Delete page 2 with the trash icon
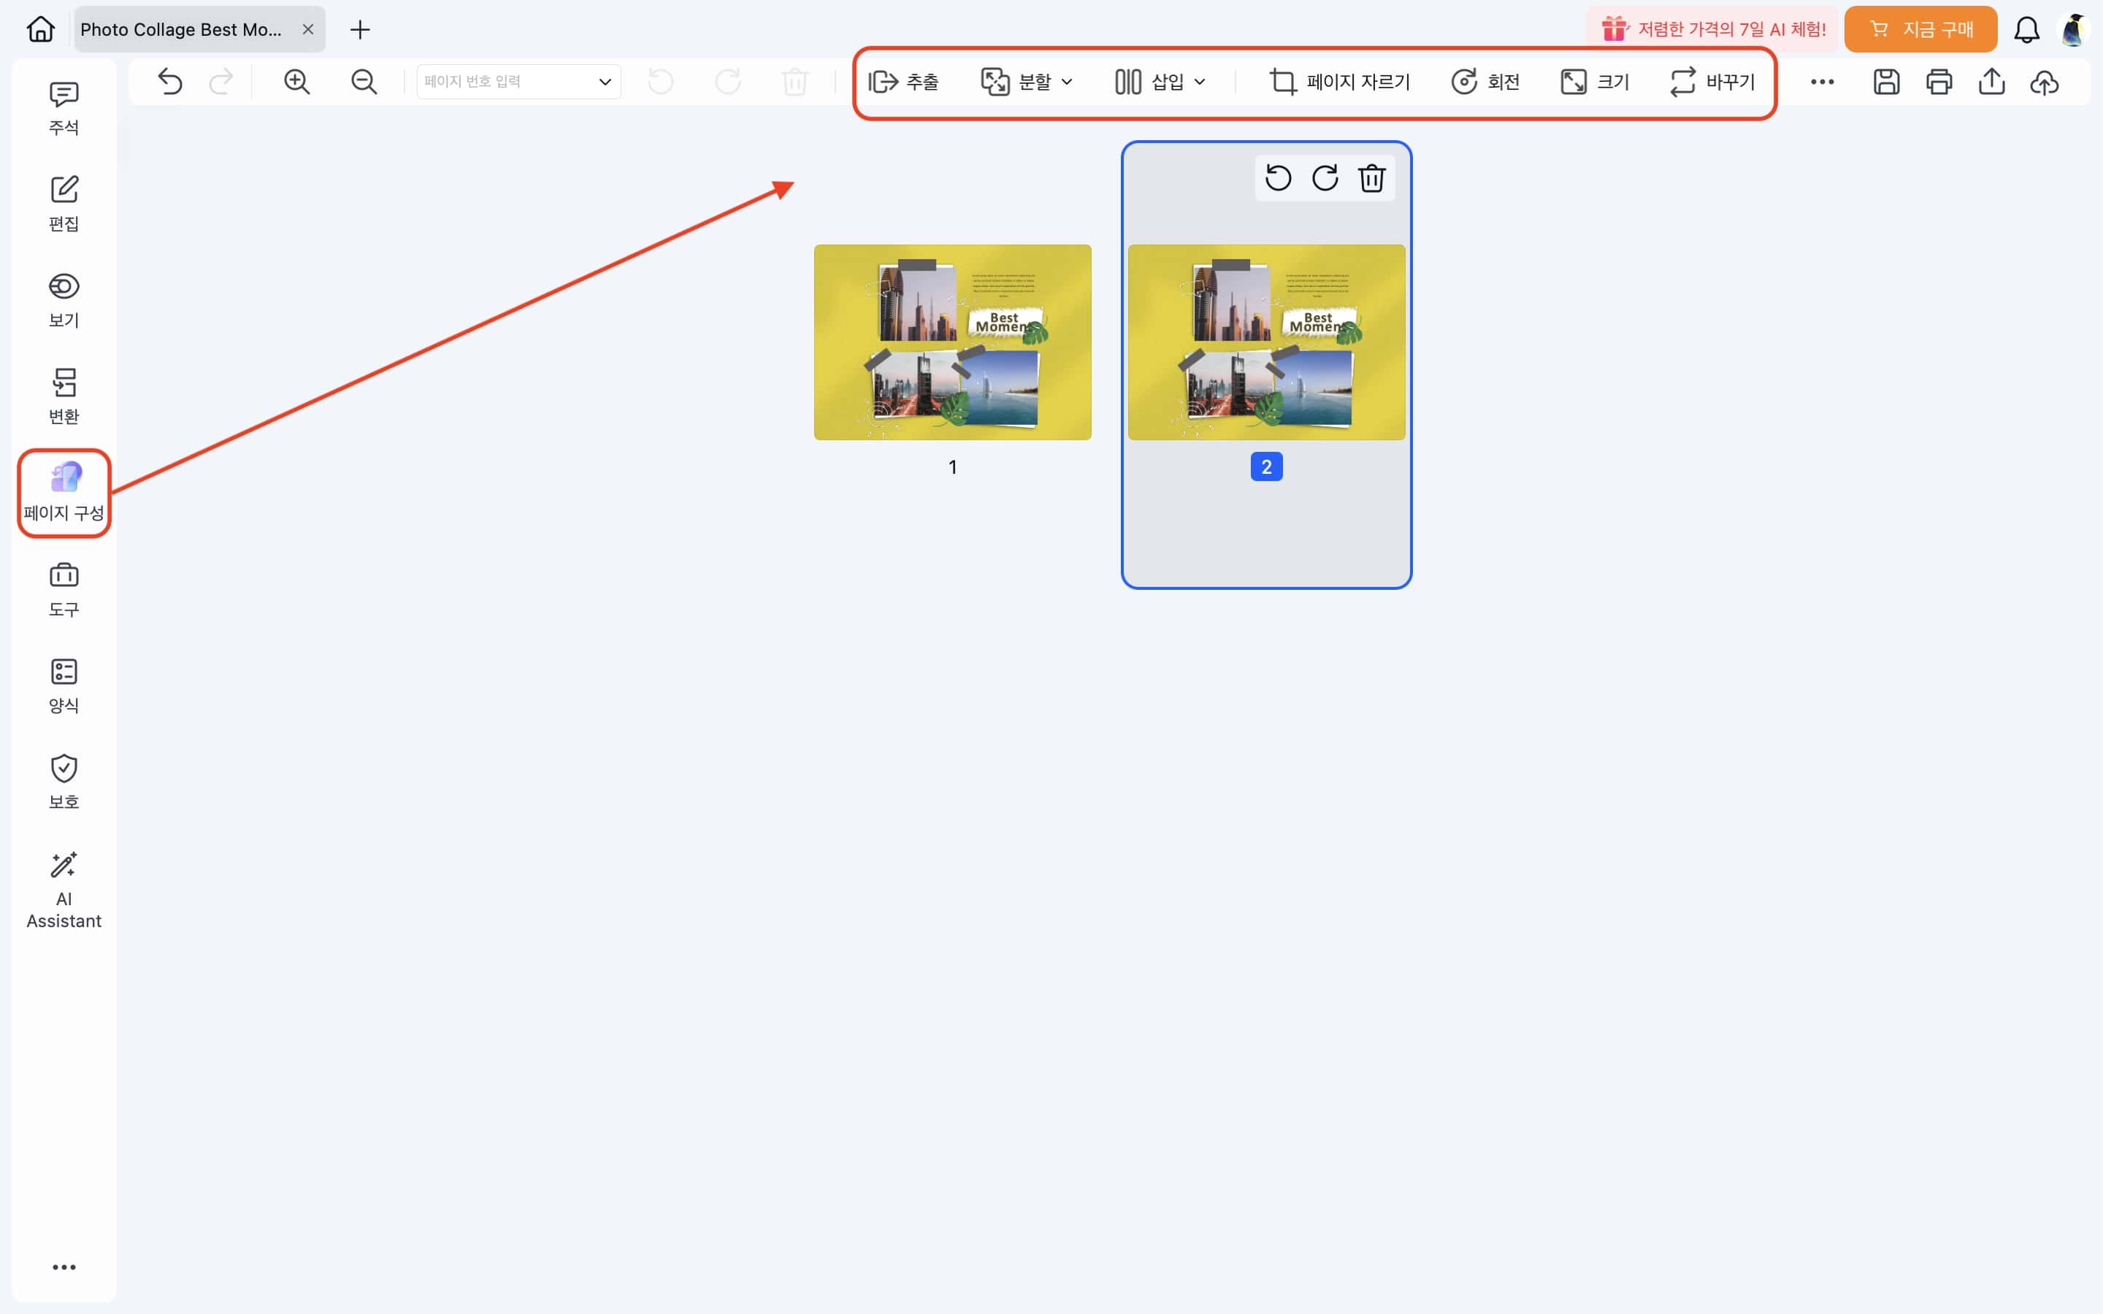 click(1371, 178)
